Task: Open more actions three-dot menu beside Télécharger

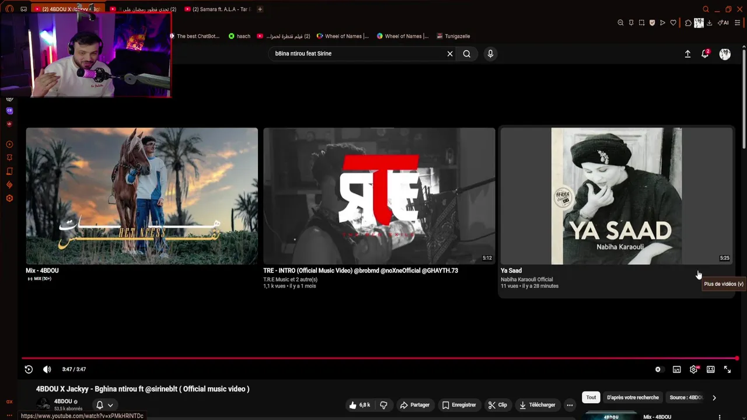Action: 570,405
